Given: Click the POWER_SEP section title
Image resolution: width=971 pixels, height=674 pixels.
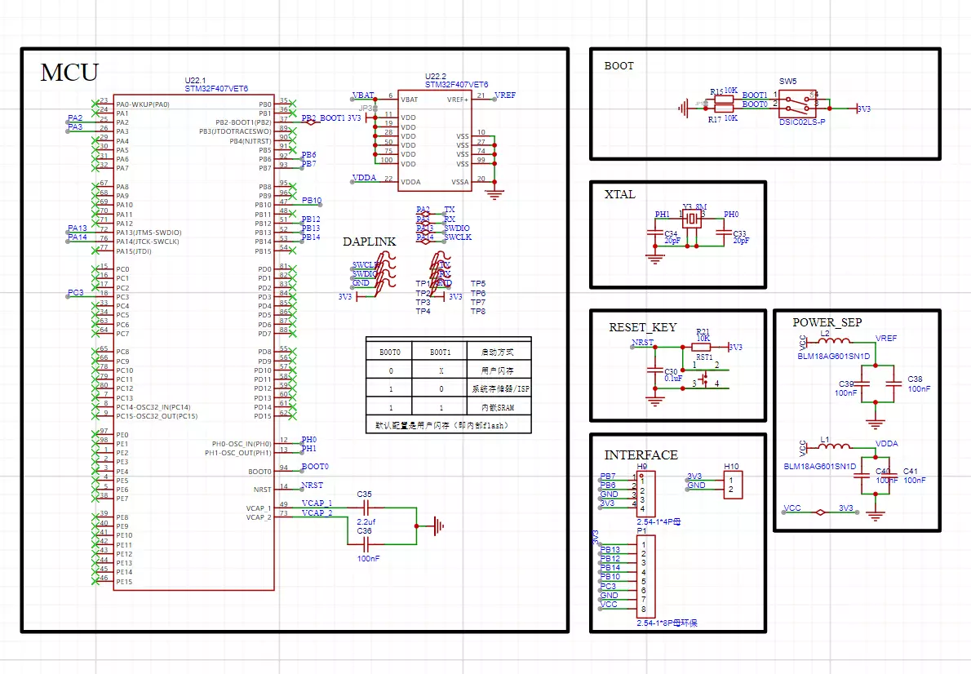Looking at the screenshot, I should 827,322.
